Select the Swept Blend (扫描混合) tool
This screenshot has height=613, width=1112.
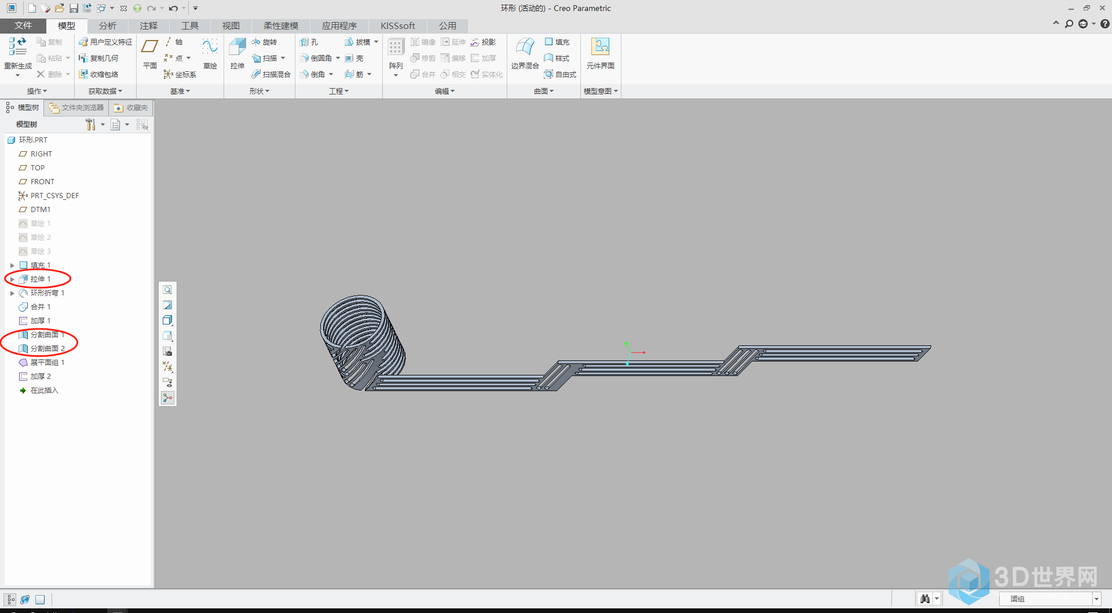pyautogui.click(x=271, y=75)
